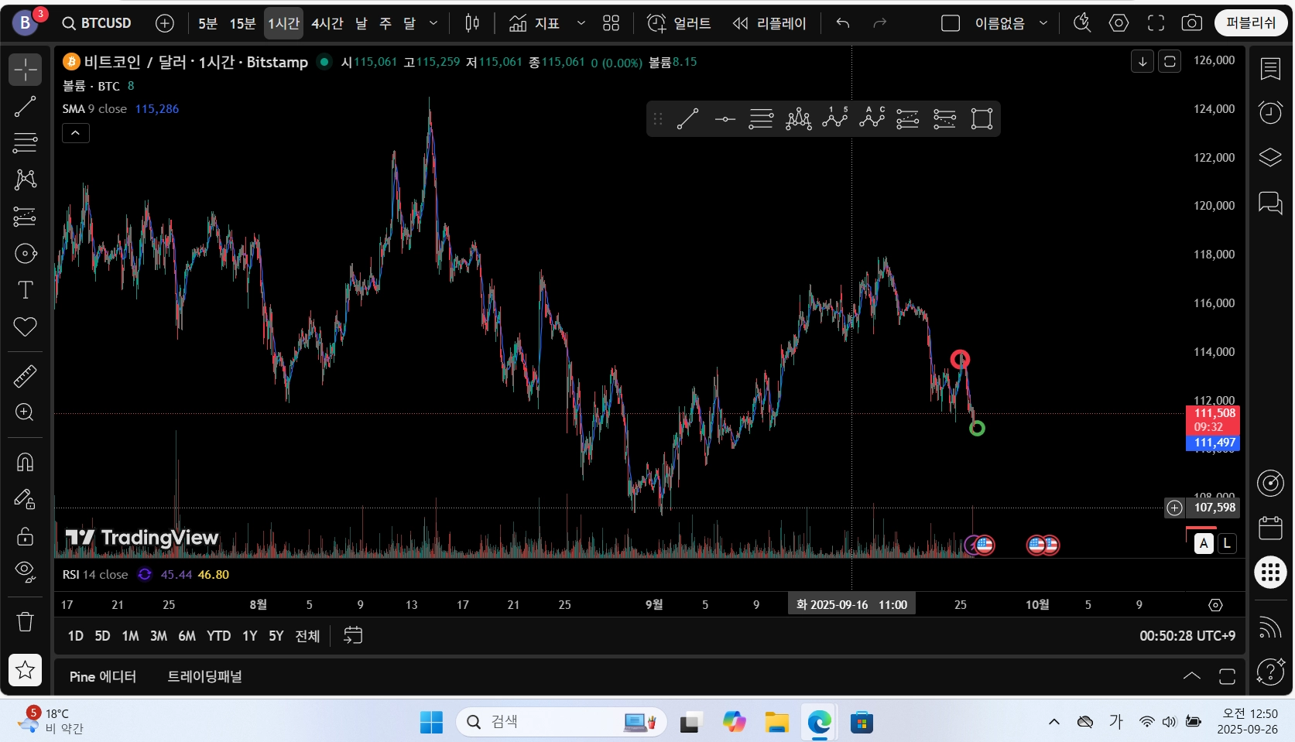Viewport: 1295px width, 742px height.
Task: Expand the bottom panel chevron
Action: point(1192,676)
